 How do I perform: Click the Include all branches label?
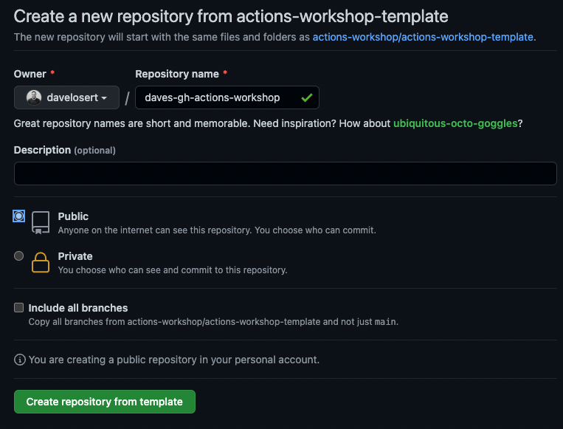pos(78,308)
